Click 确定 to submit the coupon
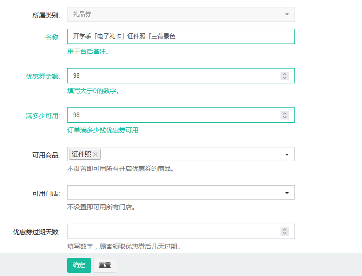This screenshot has width=362, height=276. point(79,265)
